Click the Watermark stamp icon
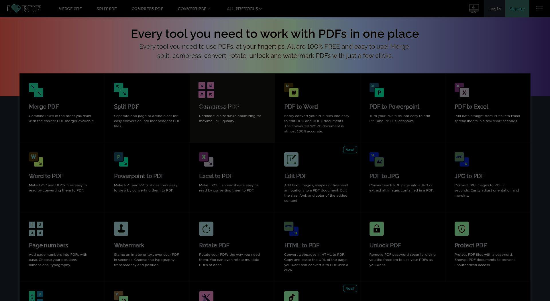Screen dimensions: 550x301 pos(121,229)
